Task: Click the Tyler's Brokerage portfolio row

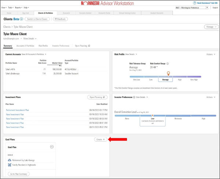Action: click(56, 74)
